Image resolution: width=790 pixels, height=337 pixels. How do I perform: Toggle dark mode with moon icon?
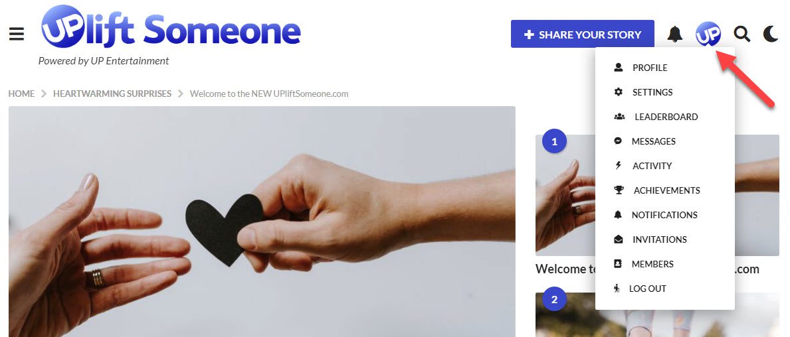[x=771, y=34]
